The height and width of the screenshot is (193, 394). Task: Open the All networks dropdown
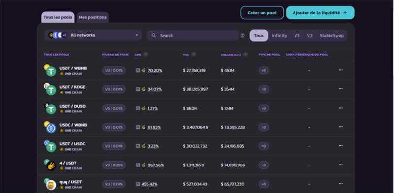pyautogui.click(x=93, y=35)
